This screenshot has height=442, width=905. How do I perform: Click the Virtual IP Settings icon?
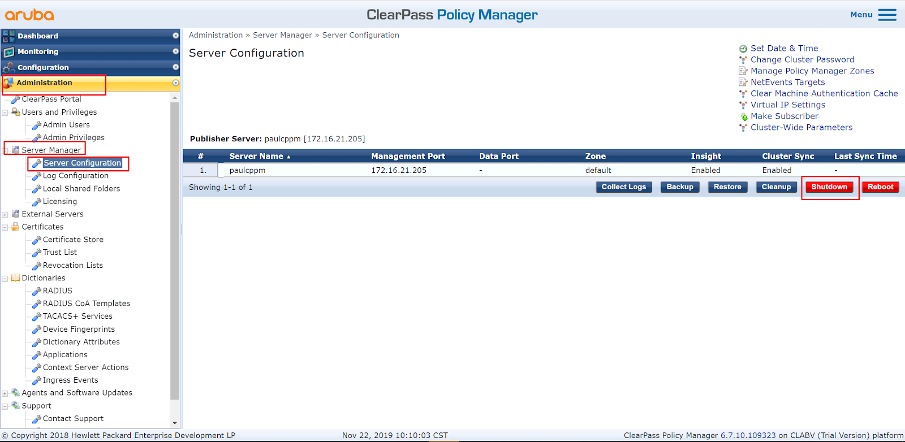click(x=743, y=105)
